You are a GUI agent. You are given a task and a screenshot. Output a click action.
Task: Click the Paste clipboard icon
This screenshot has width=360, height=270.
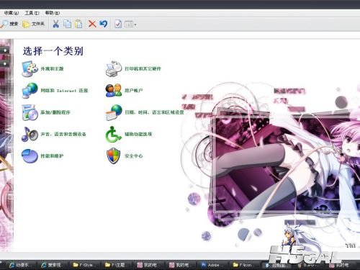(78, 24)
